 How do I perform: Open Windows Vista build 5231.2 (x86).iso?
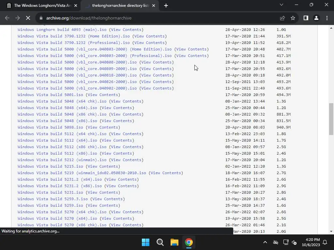[x=60, y=186]
